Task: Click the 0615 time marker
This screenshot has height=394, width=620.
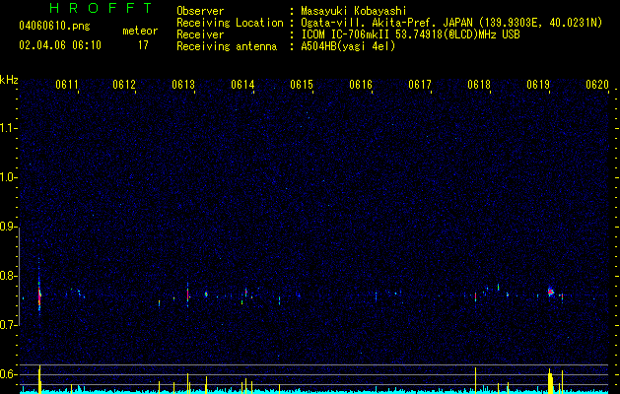Action: click(302, 85)
